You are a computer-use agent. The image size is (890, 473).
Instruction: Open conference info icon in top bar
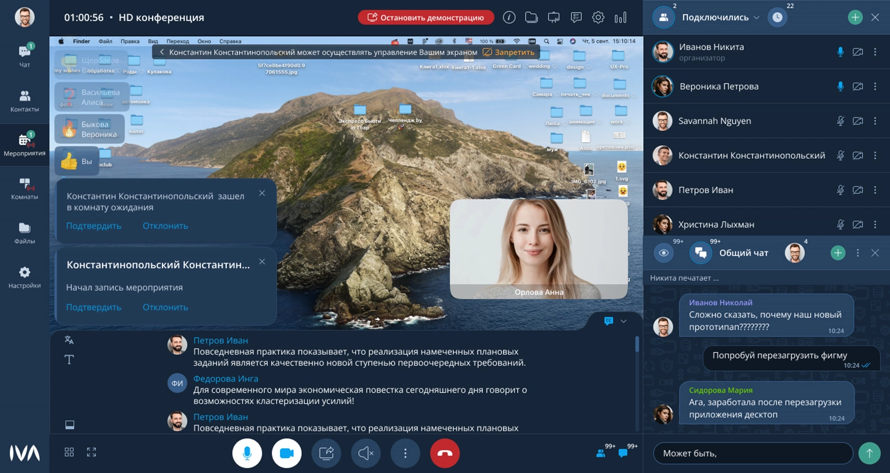509,18
